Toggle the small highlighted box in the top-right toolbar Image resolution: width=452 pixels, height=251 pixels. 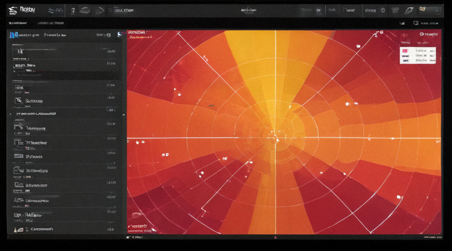pos(319,10)
